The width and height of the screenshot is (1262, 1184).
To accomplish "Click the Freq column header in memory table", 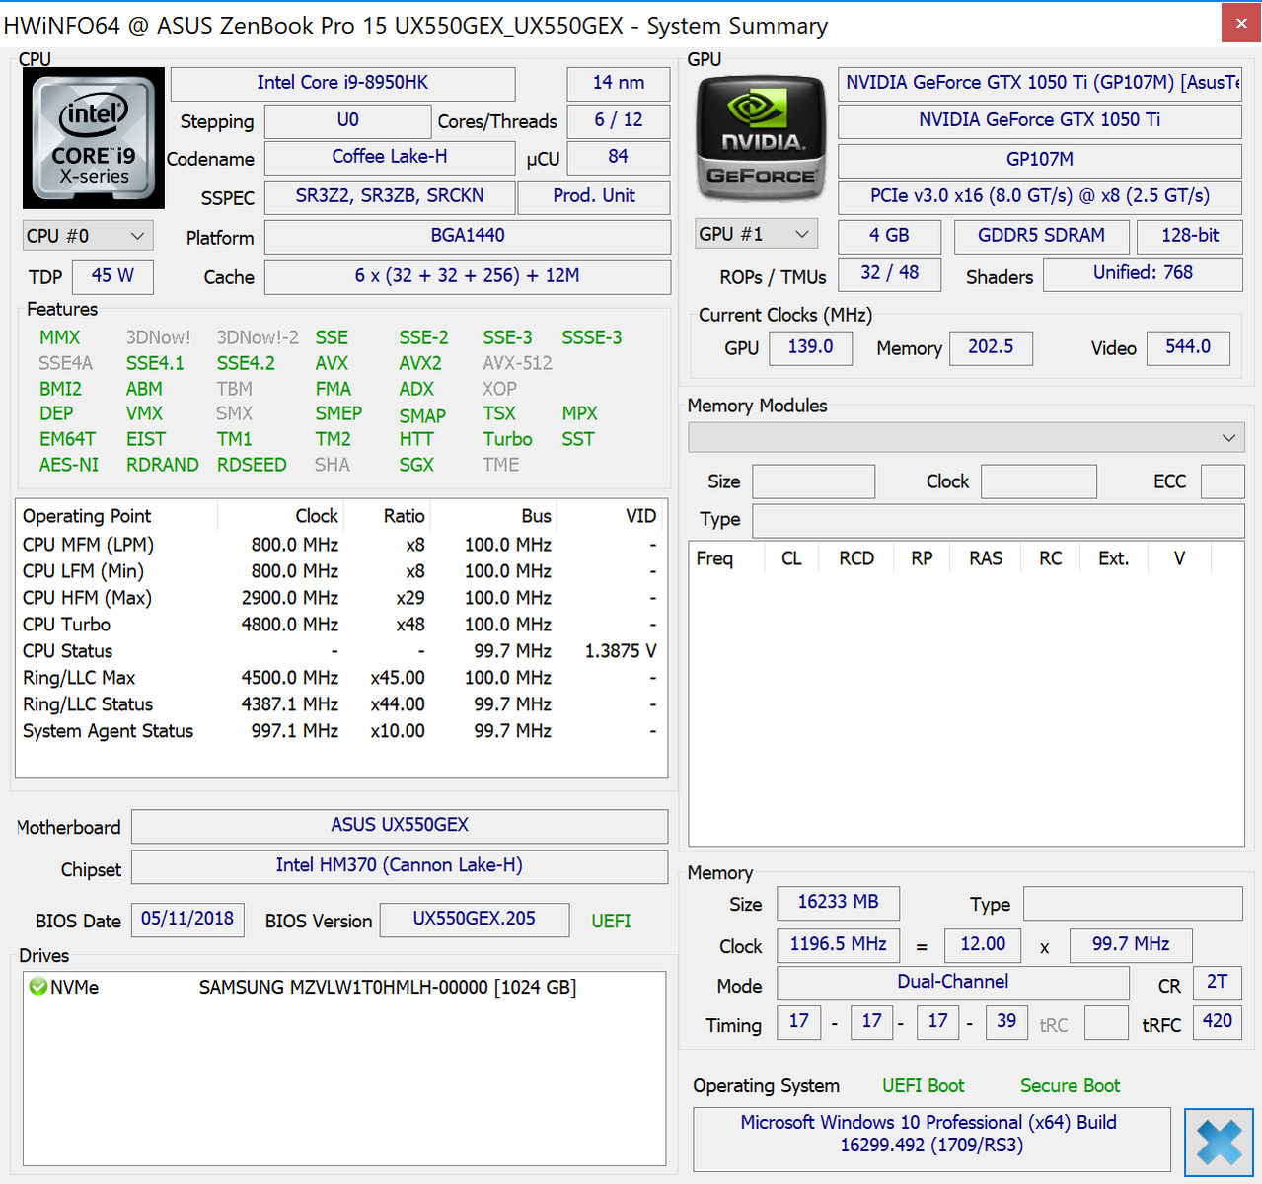I will 726,558.
